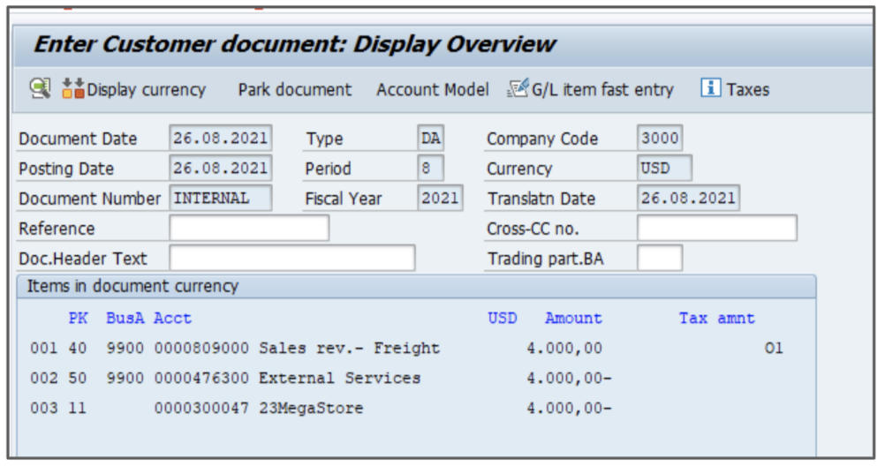Click the Type field showing DA
This screenshot has height=466, width=885.
[430, 139]
